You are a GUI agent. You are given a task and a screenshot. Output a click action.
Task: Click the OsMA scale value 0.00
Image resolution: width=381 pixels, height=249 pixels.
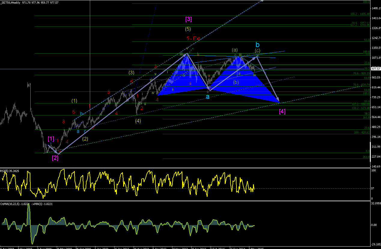374,225
